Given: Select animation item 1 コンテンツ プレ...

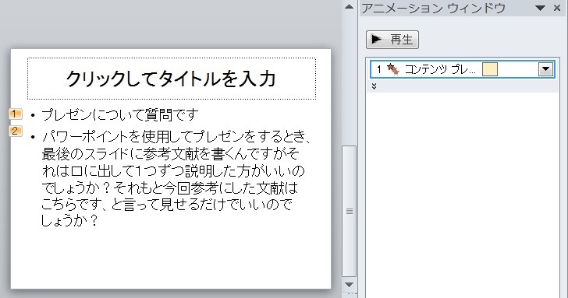Looking at the screenshot, I should point(462,69).
